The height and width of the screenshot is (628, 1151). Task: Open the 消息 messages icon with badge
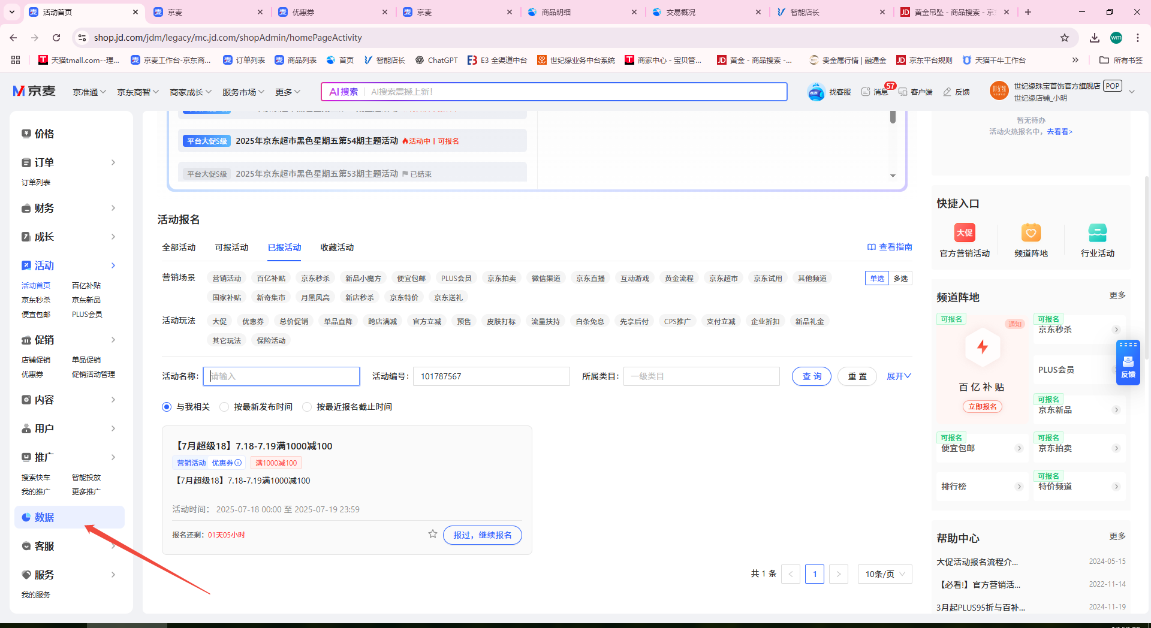click(866, 92)
